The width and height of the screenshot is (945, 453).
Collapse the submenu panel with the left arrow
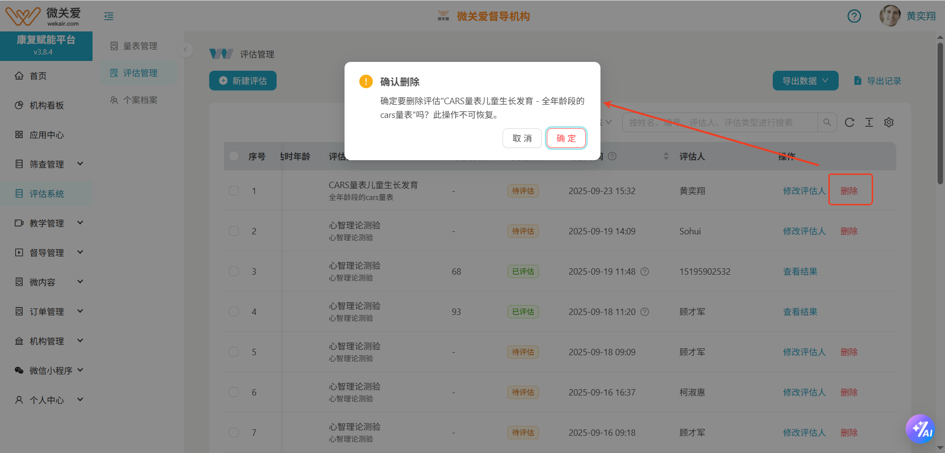coord(185,50)
